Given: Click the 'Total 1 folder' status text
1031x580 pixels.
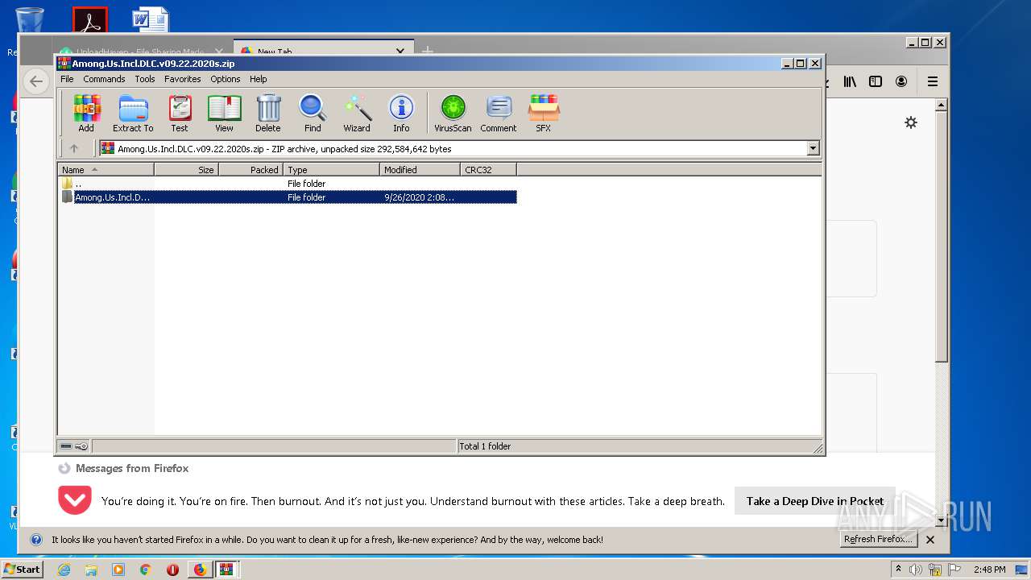Looking at the screenshot, I should 485,446.
